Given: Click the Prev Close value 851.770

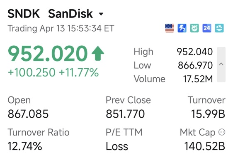Looking at the screenshot, I should tap(125, 114).
